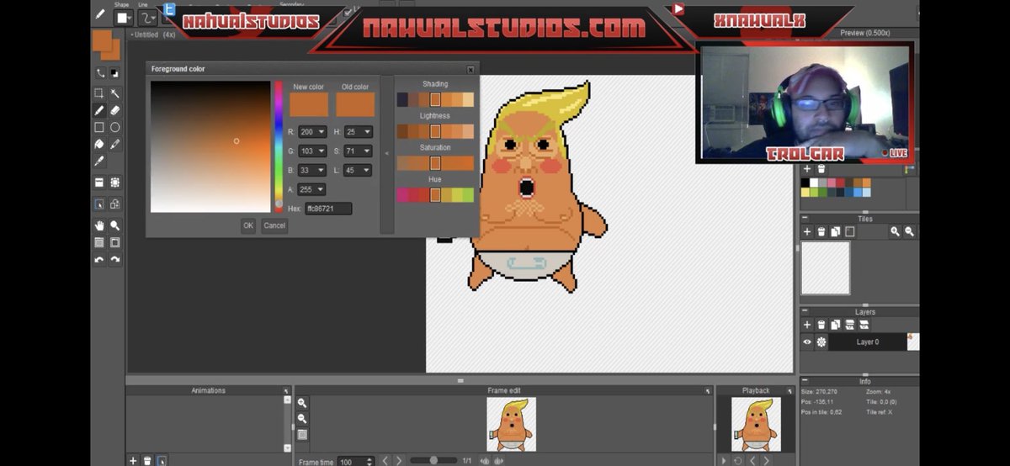Select the Ellipse shape tool
Image resolution: width=1010 pixels, height=466 pixels.
(x=115, y=127)
